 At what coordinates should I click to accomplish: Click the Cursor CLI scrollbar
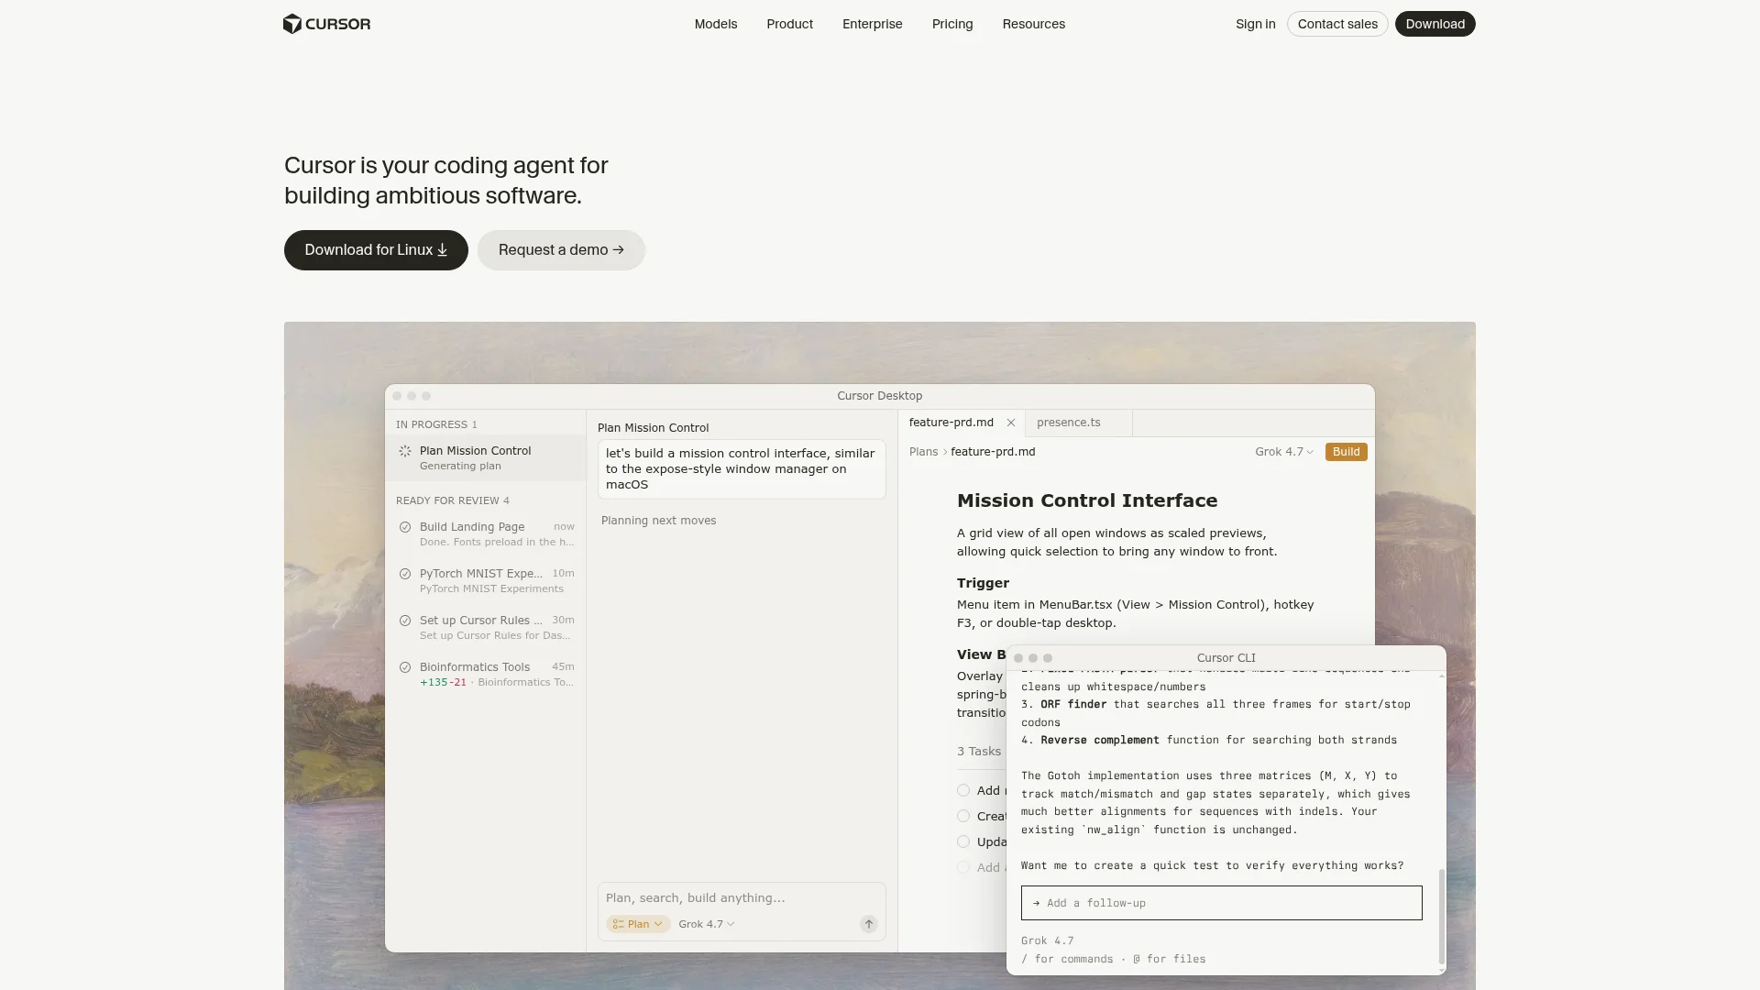click(1442, 917)
